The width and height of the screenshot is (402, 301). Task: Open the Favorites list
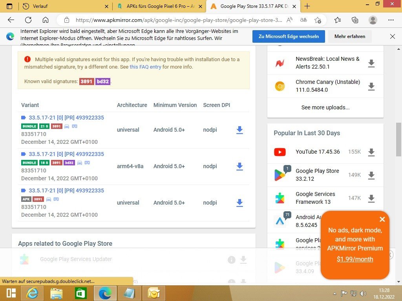338,20
